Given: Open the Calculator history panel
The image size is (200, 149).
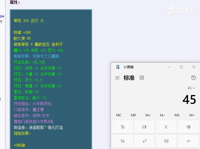Looking at the screenshot, I should [193, 78].
